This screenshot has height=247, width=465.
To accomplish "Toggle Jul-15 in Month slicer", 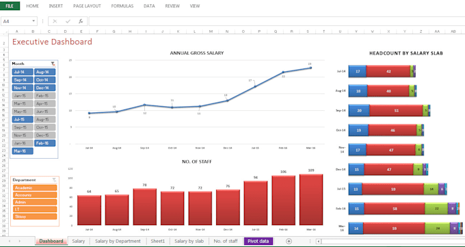I will click(23, 119).
